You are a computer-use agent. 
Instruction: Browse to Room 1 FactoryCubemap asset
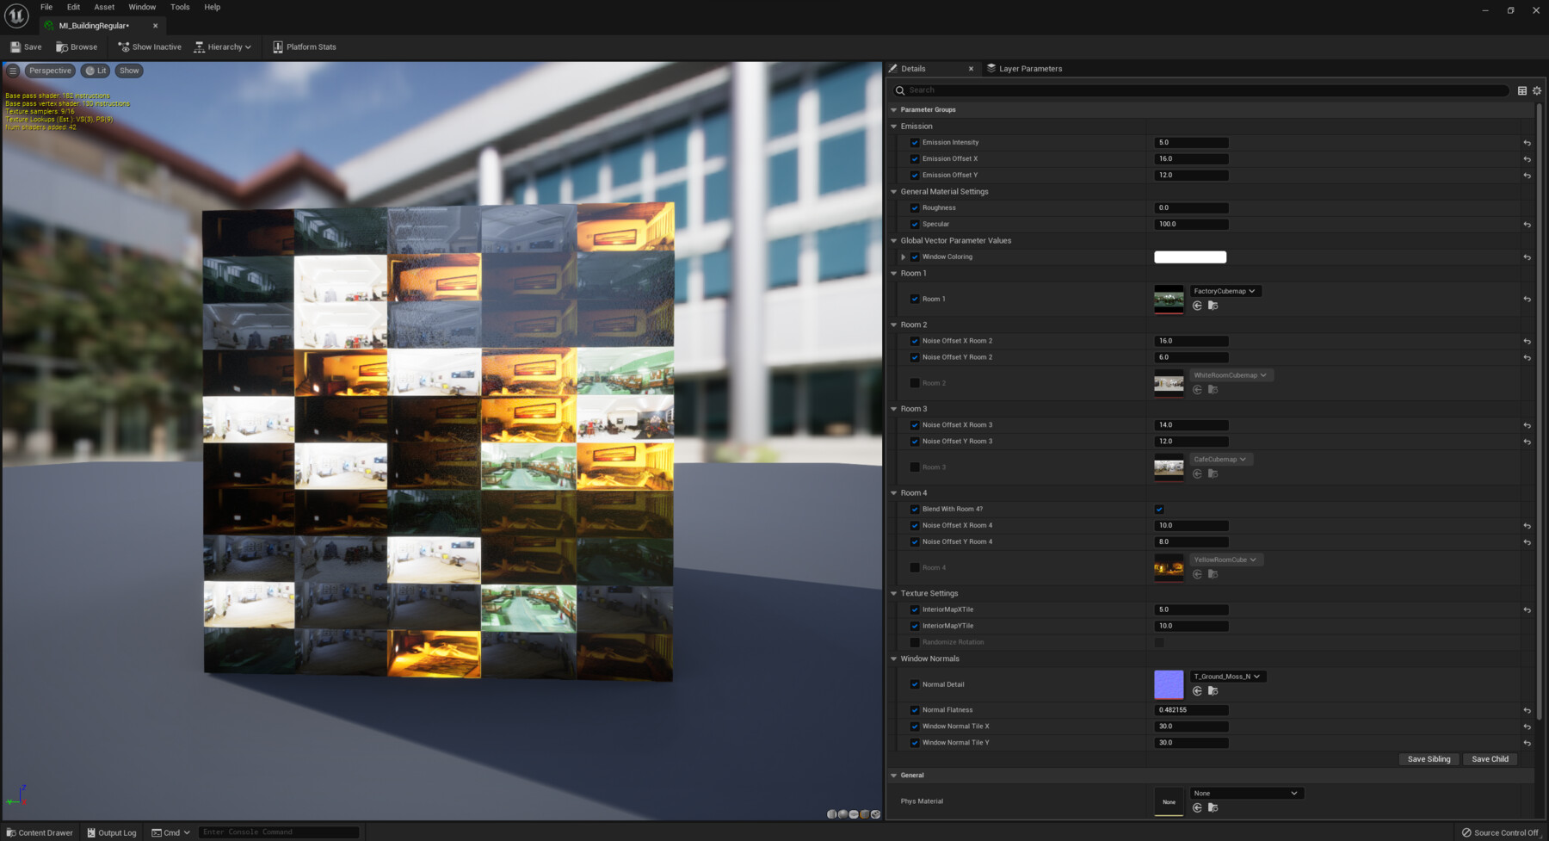point(1213,306)
